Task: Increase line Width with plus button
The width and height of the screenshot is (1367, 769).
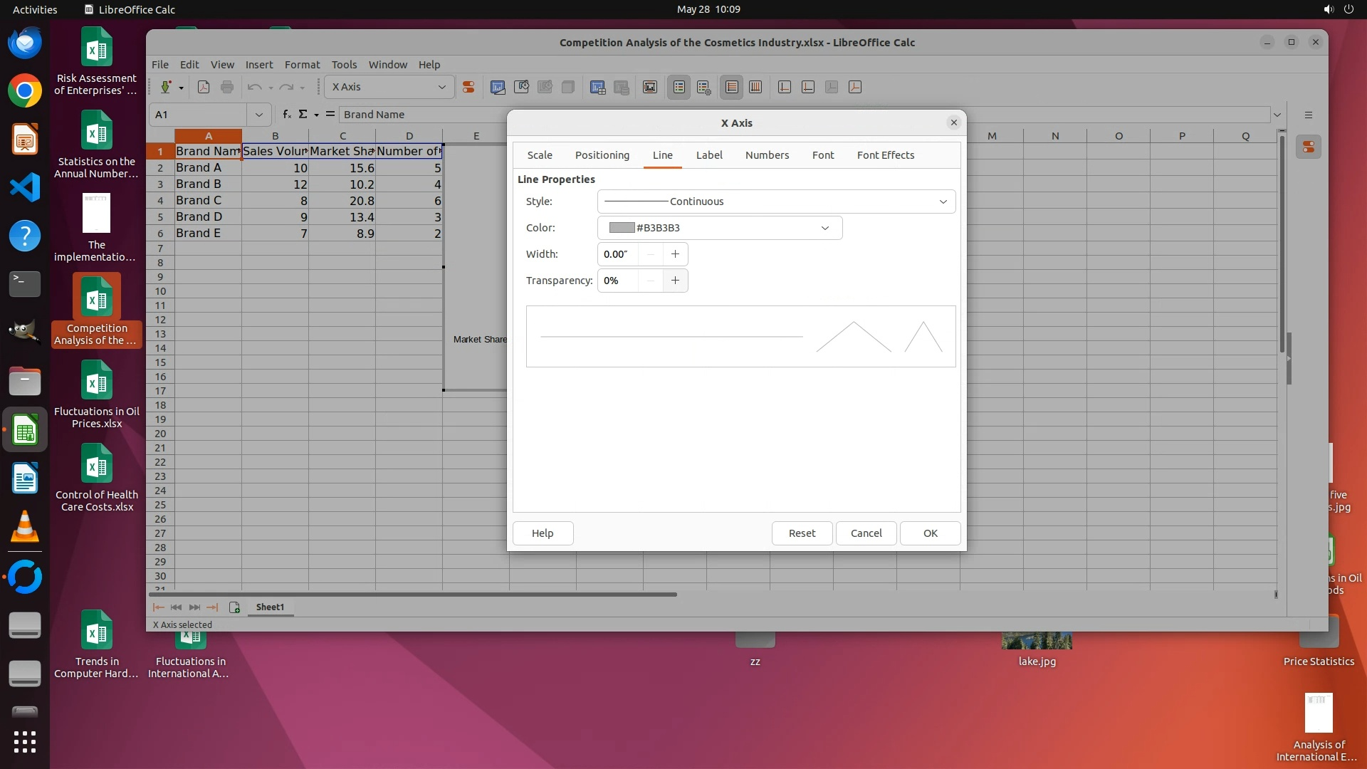Action: point(675,254)
